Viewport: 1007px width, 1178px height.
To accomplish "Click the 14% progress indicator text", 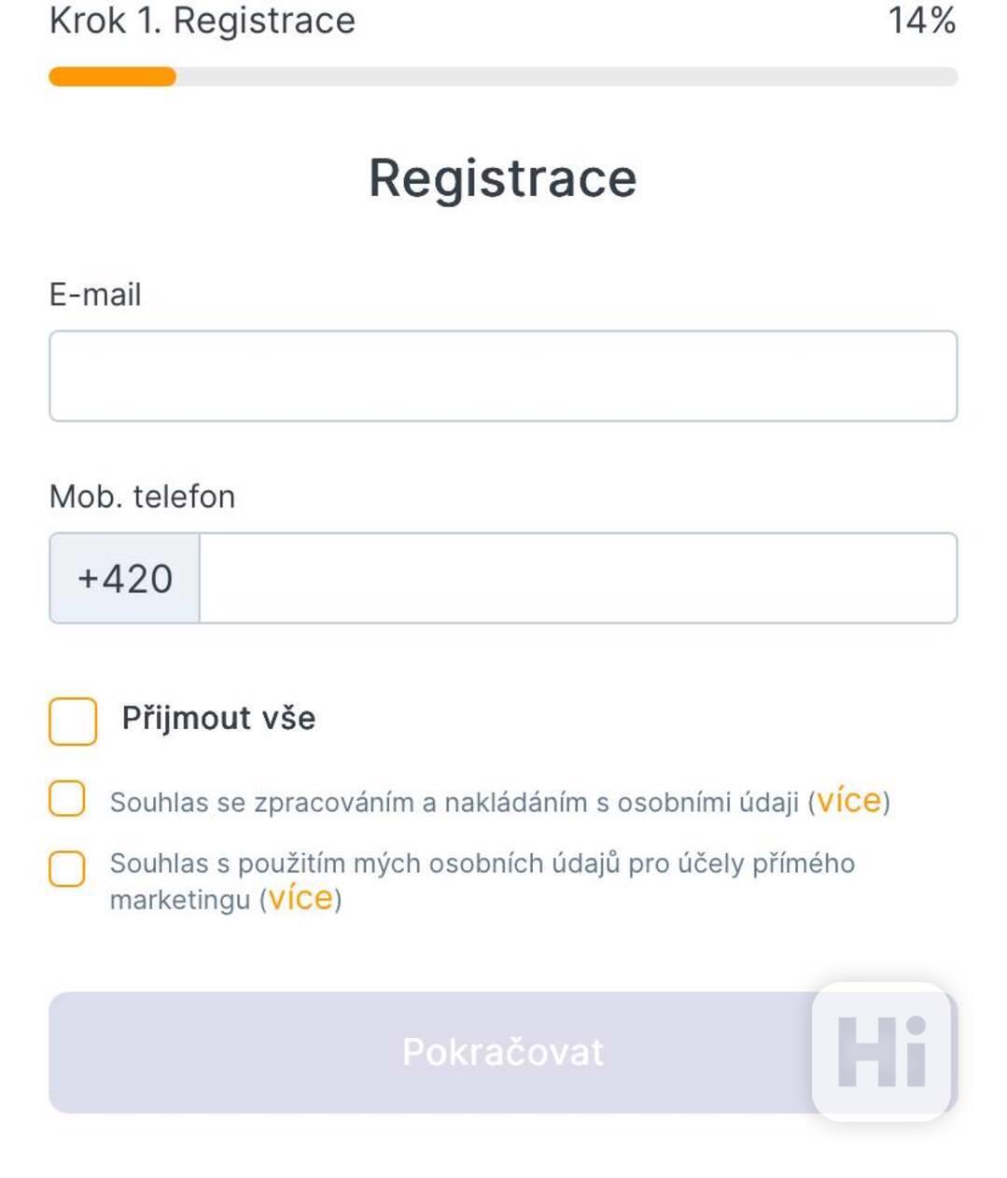I will point(921,21).
